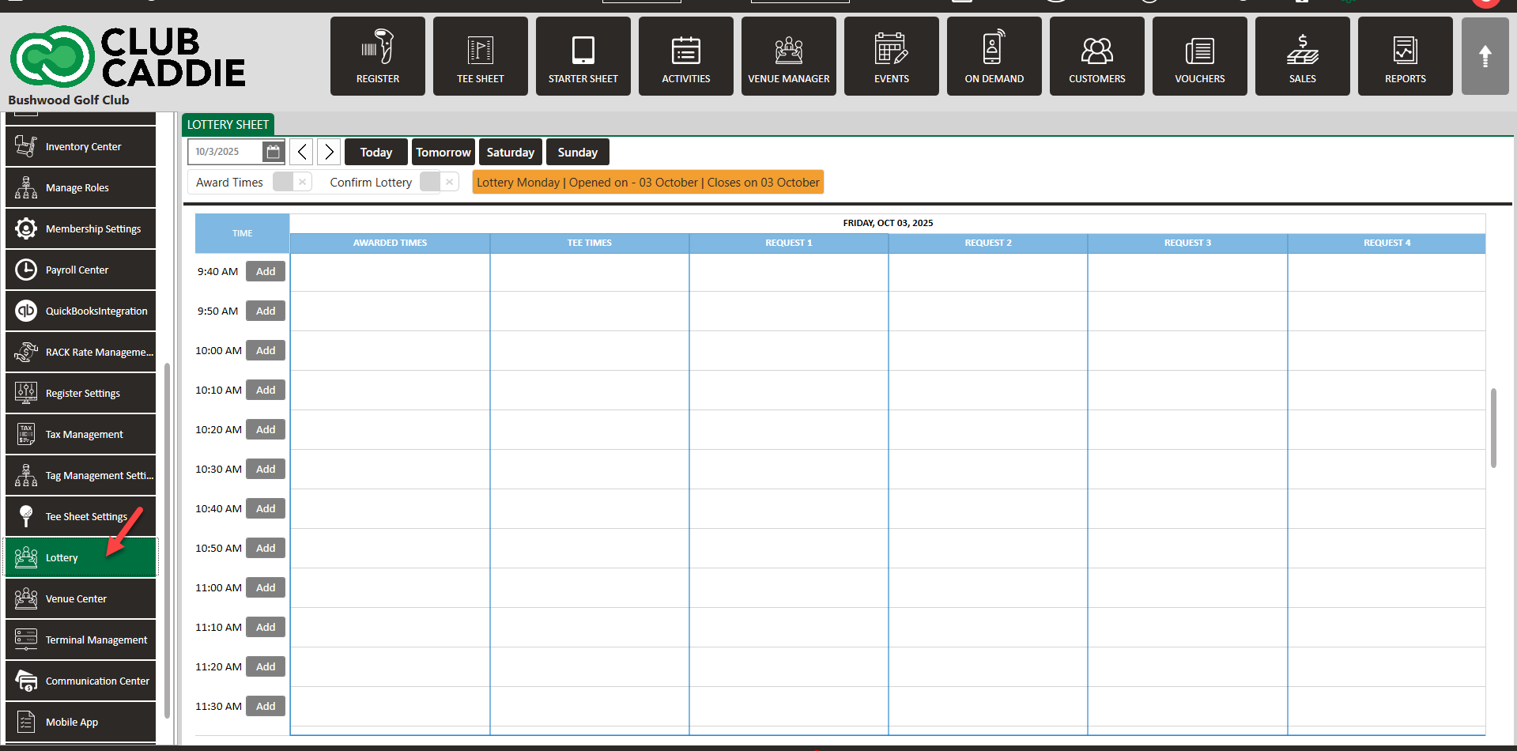Toggle the Award Times switch

pyautogui.click(x=292, y=182)
